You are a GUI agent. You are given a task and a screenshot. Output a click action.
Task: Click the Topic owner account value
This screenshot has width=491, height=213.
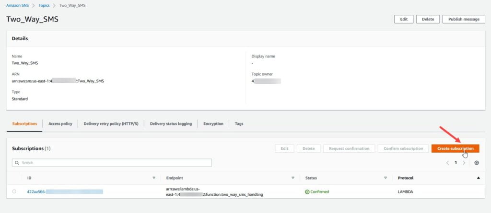[266, 81]
